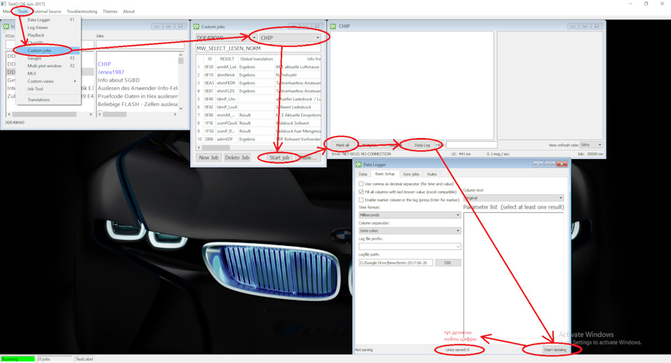Click the Filter input field in CHIP window
Viewport: 671px width, 363px height.
click(471, 145)
